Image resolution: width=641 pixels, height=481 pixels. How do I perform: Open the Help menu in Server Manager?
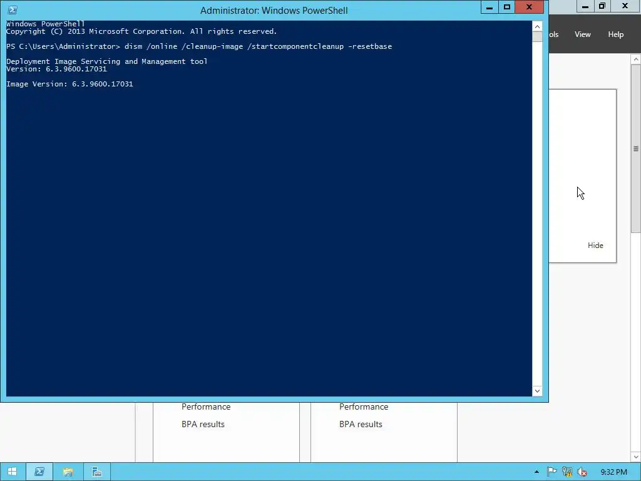(616, 34)
